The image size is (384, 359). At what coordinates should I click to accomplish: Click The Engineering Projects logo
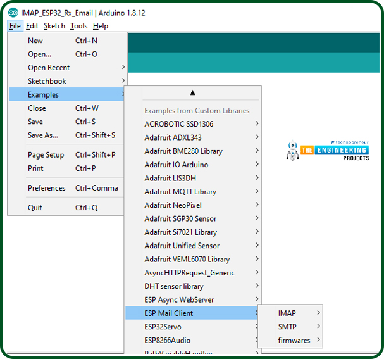[x=328, y=151]
